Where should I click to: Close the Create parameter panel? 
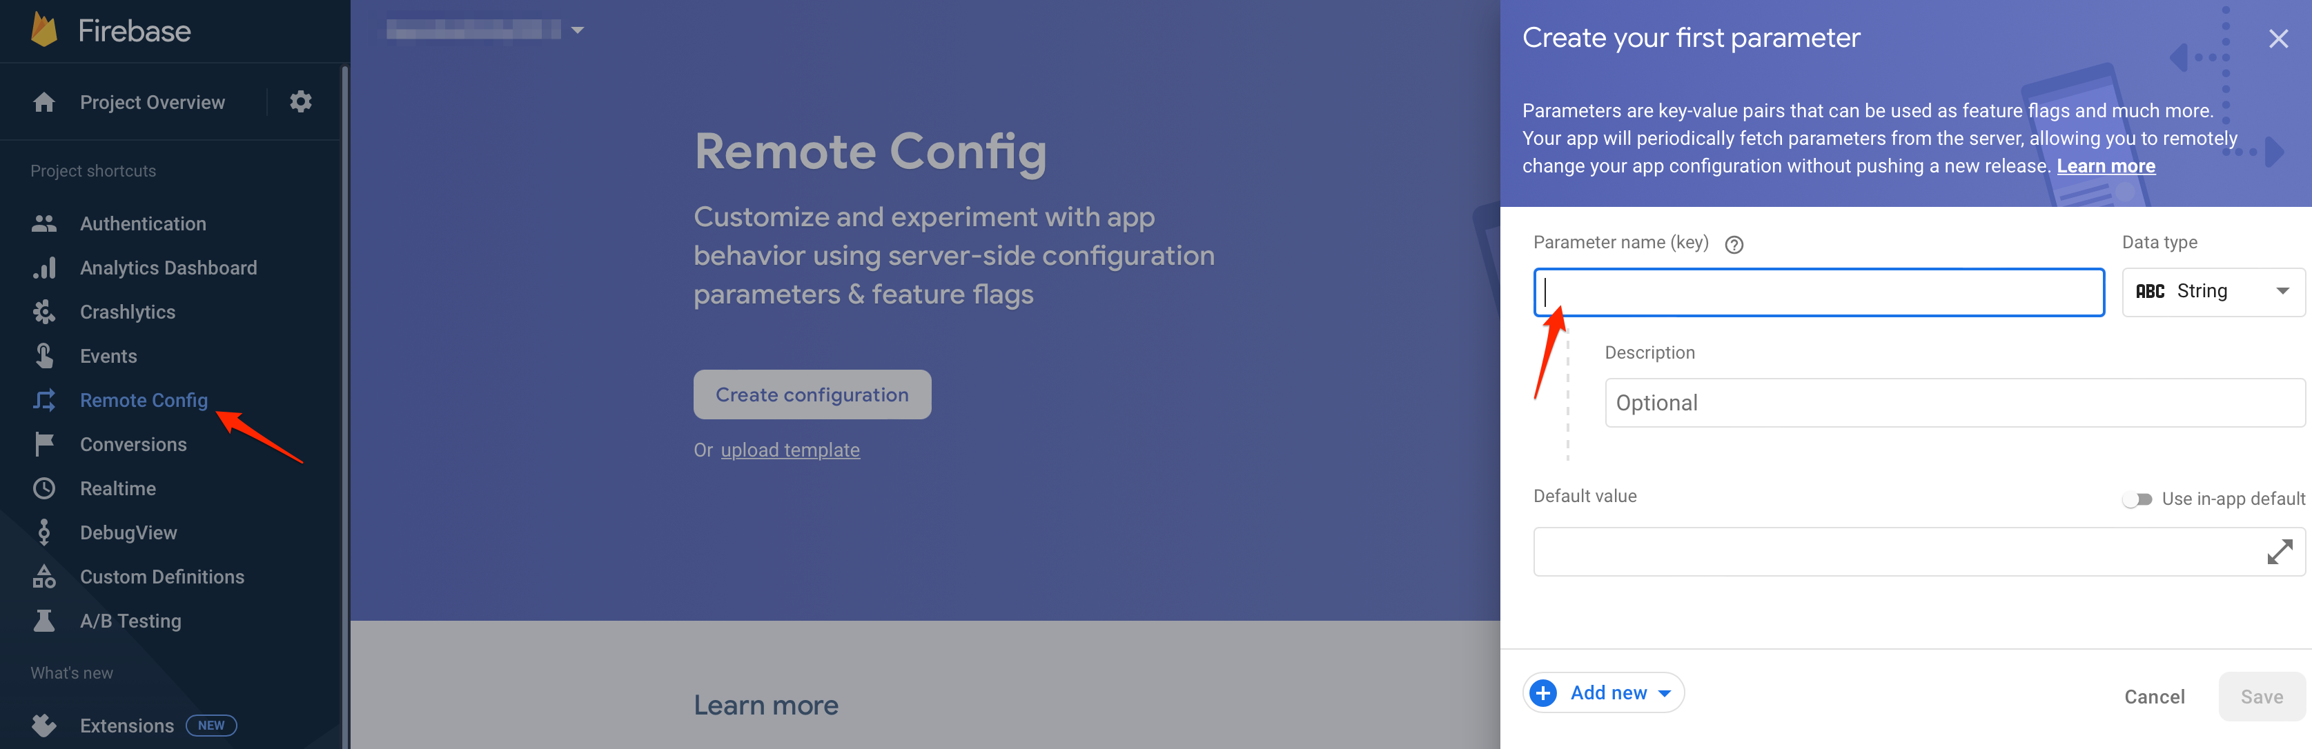[x=2278, y=39]
